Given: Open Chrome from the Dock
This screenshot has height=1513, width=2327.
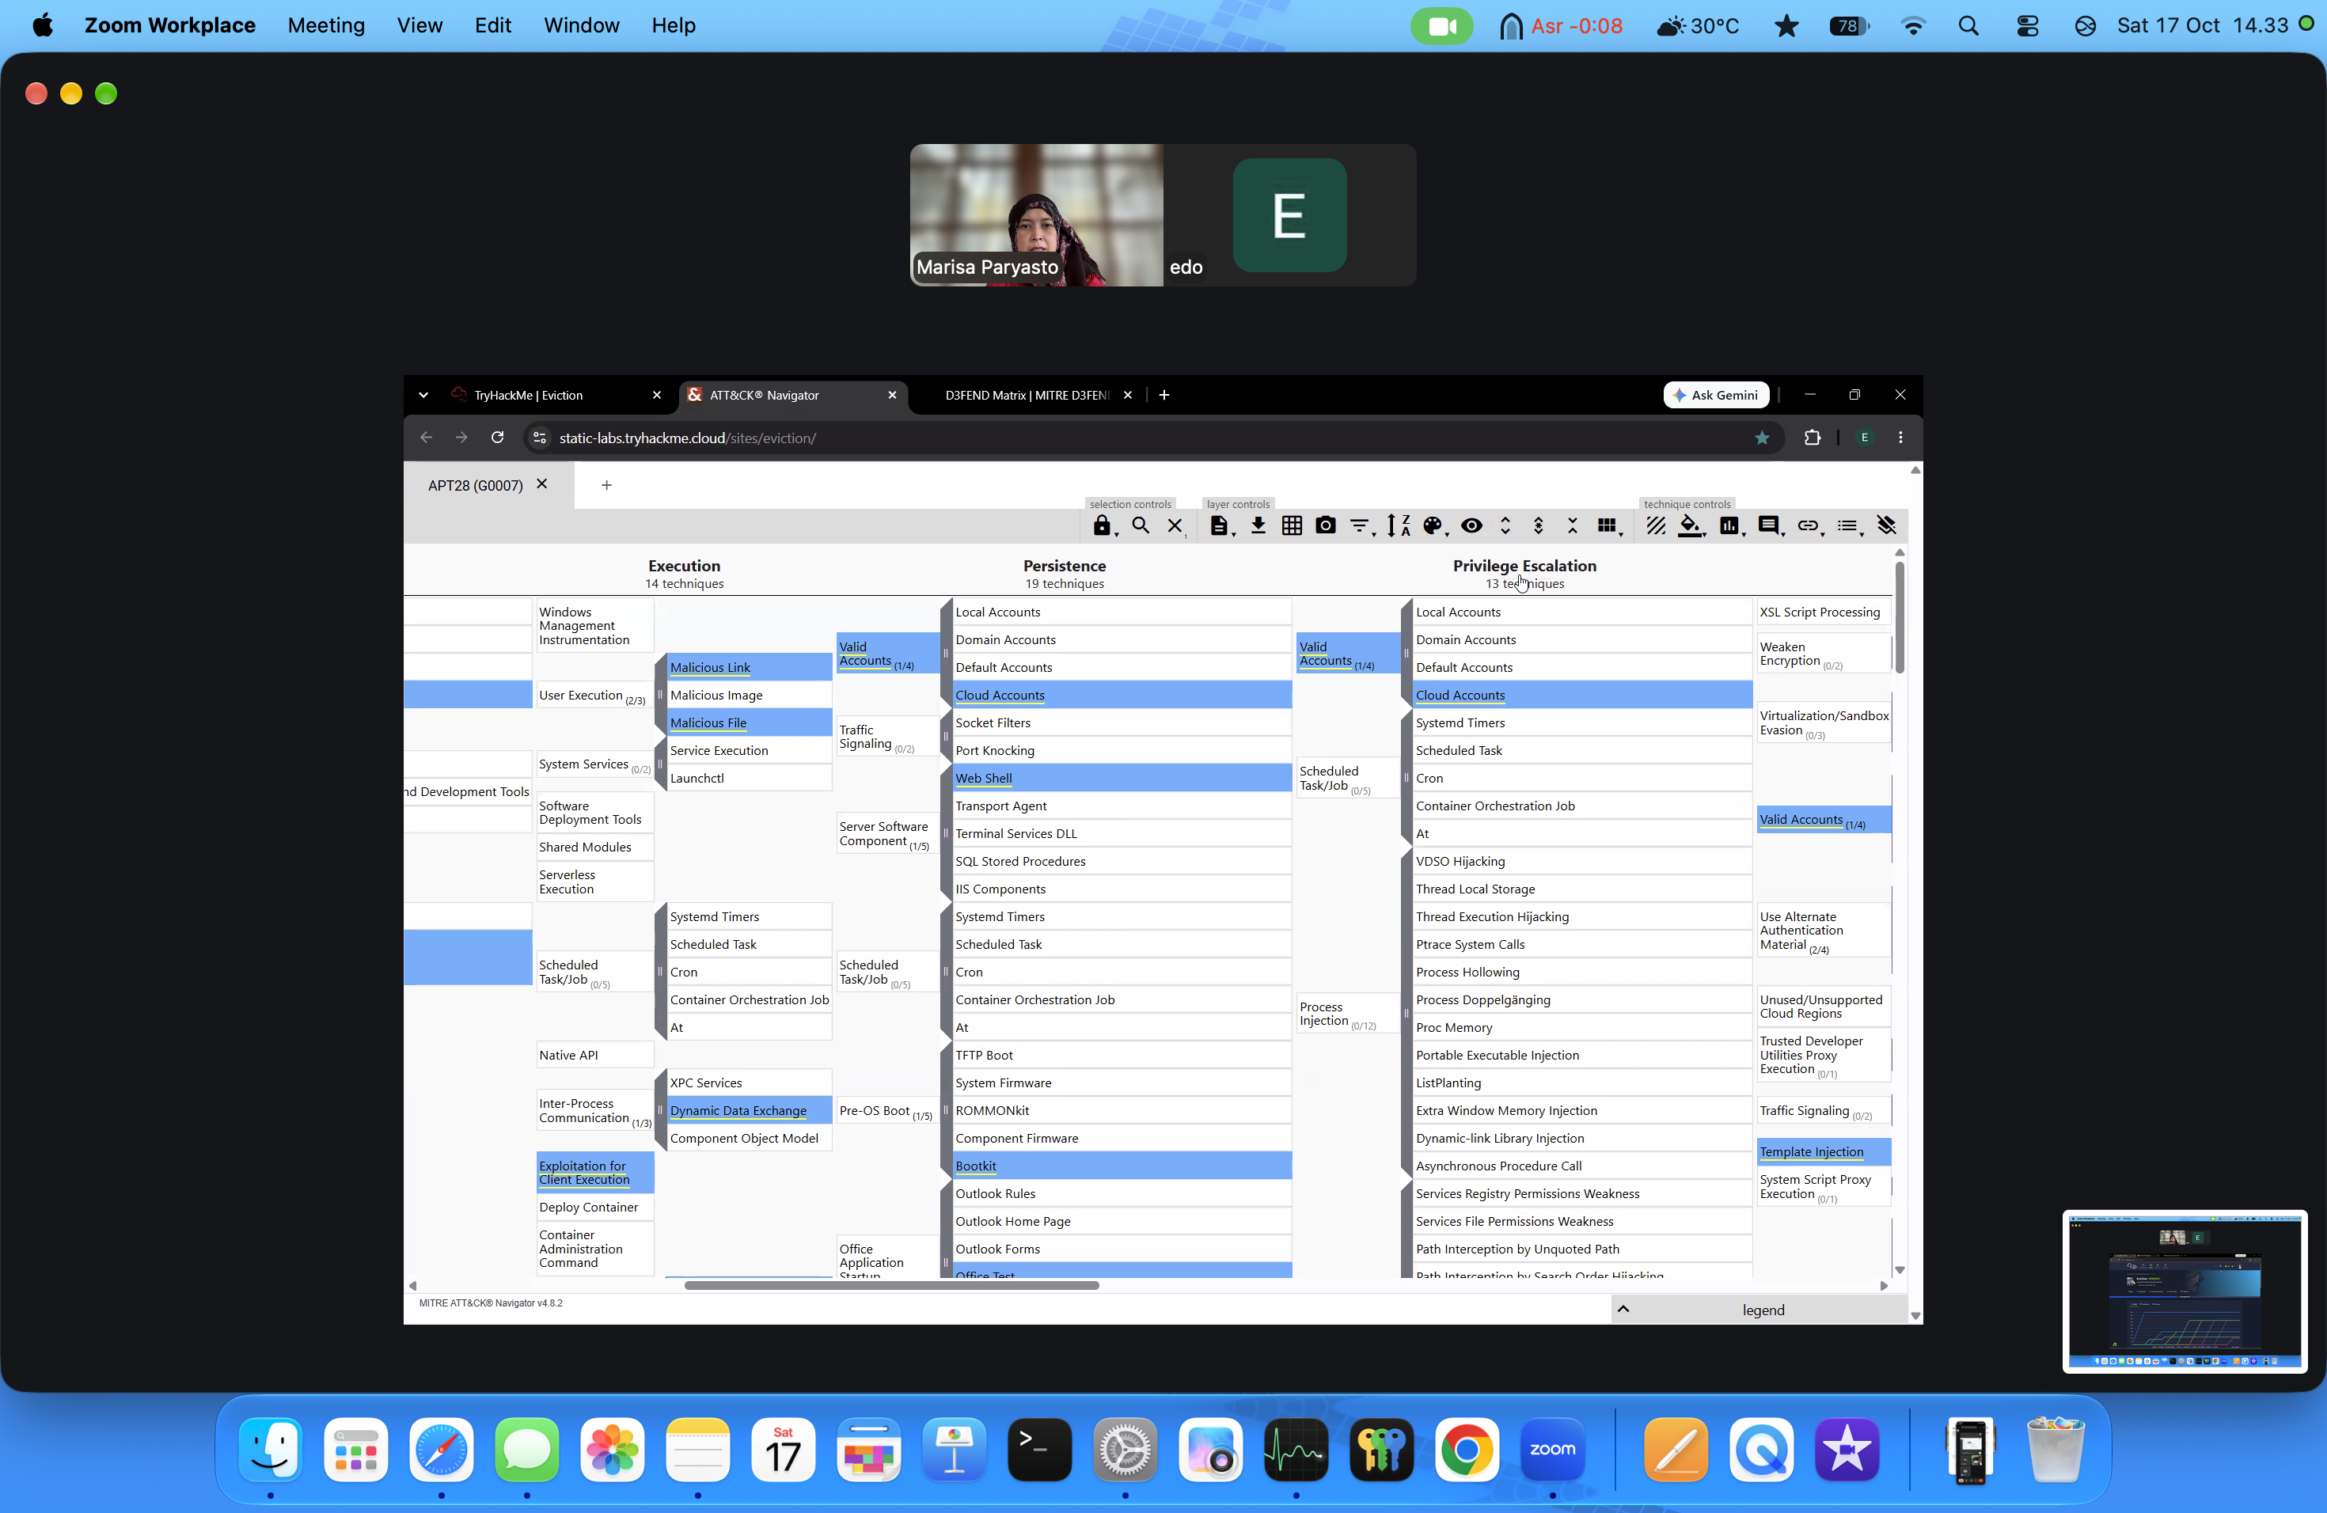Looking at the screenshot, I should tap(1467, 1450).
